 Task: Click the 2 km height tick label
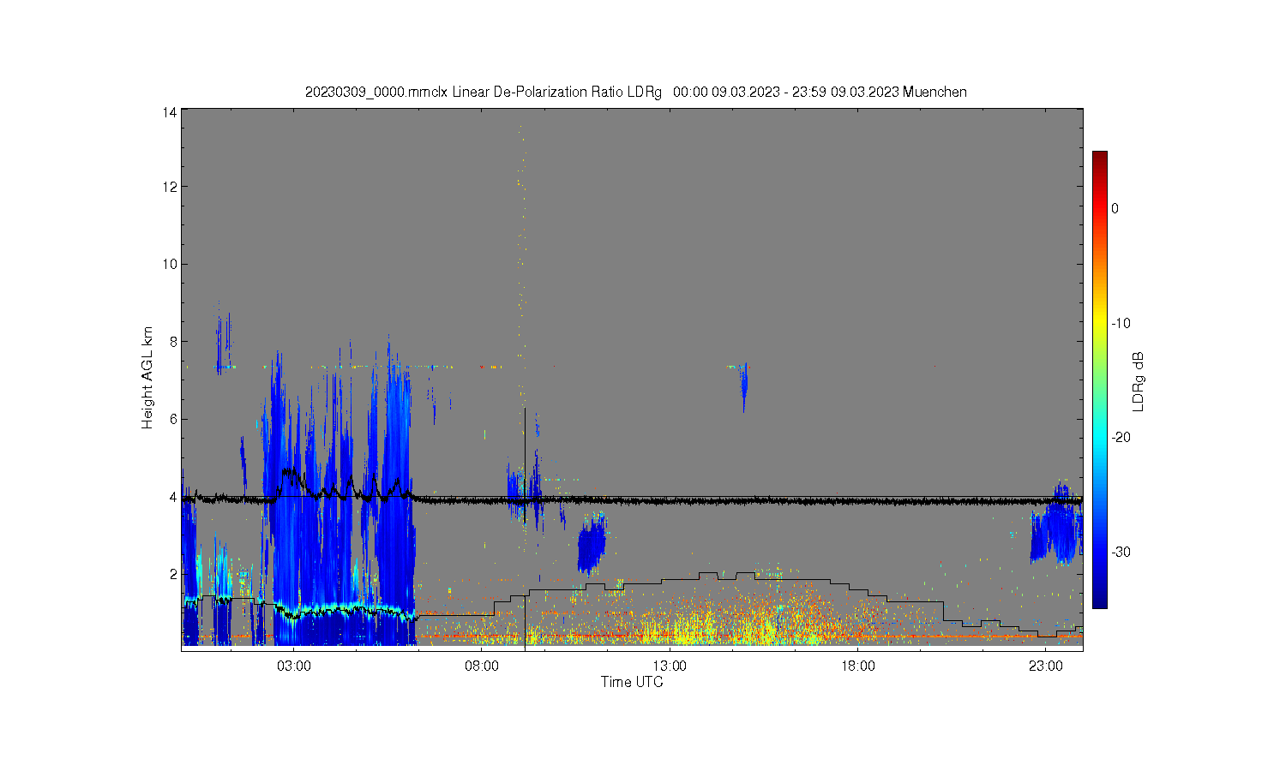(x=173, y=574)
